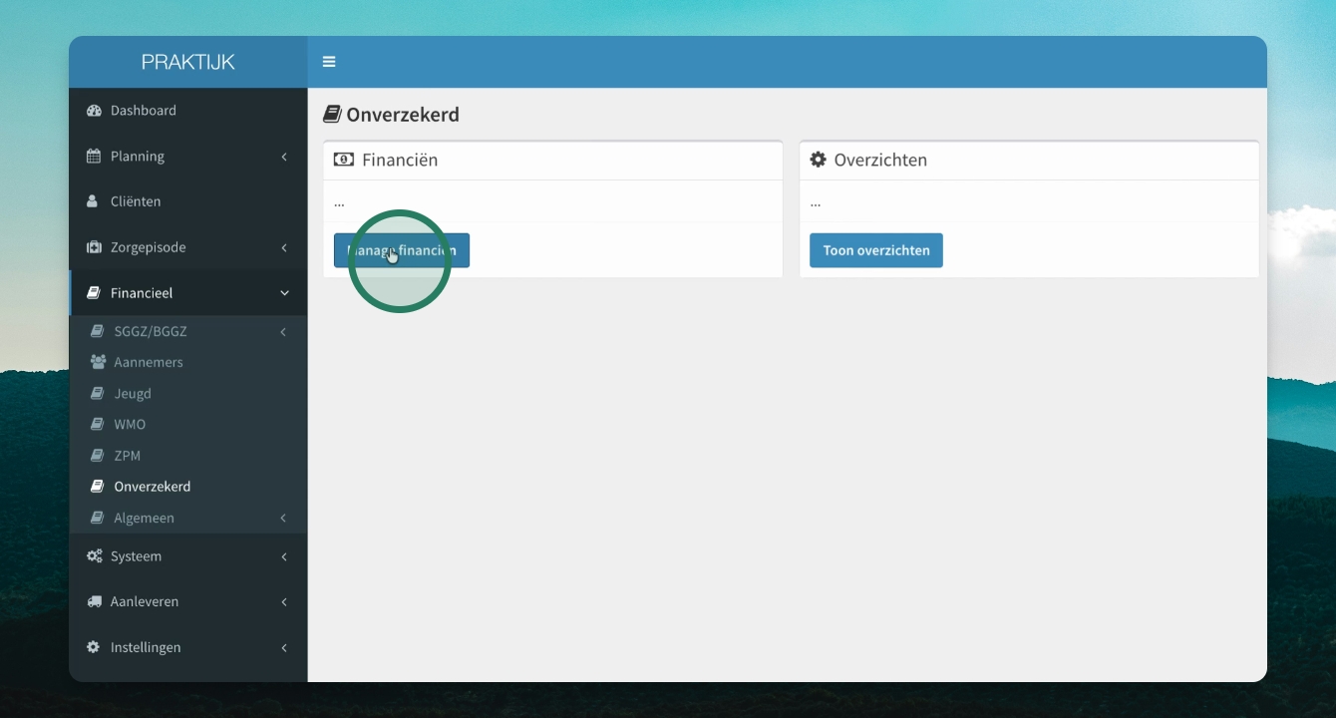Click the Financieel book icon in sidebar

point(94,293)
